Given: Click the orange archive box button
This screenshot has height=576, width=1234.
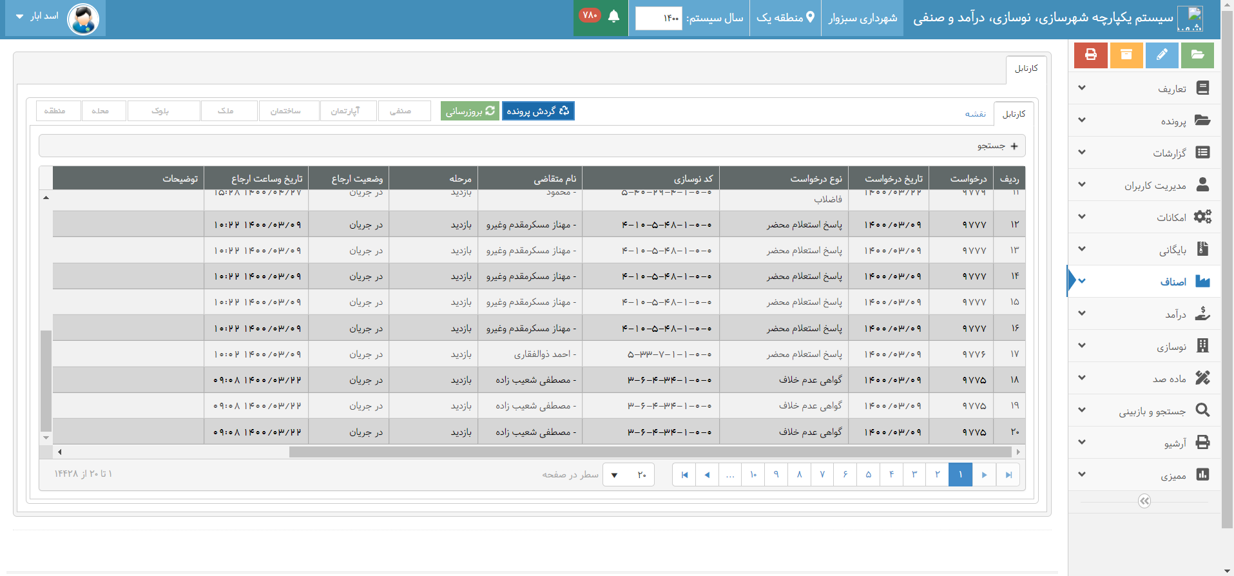Looking at the screenshot, I should 1126,55.
